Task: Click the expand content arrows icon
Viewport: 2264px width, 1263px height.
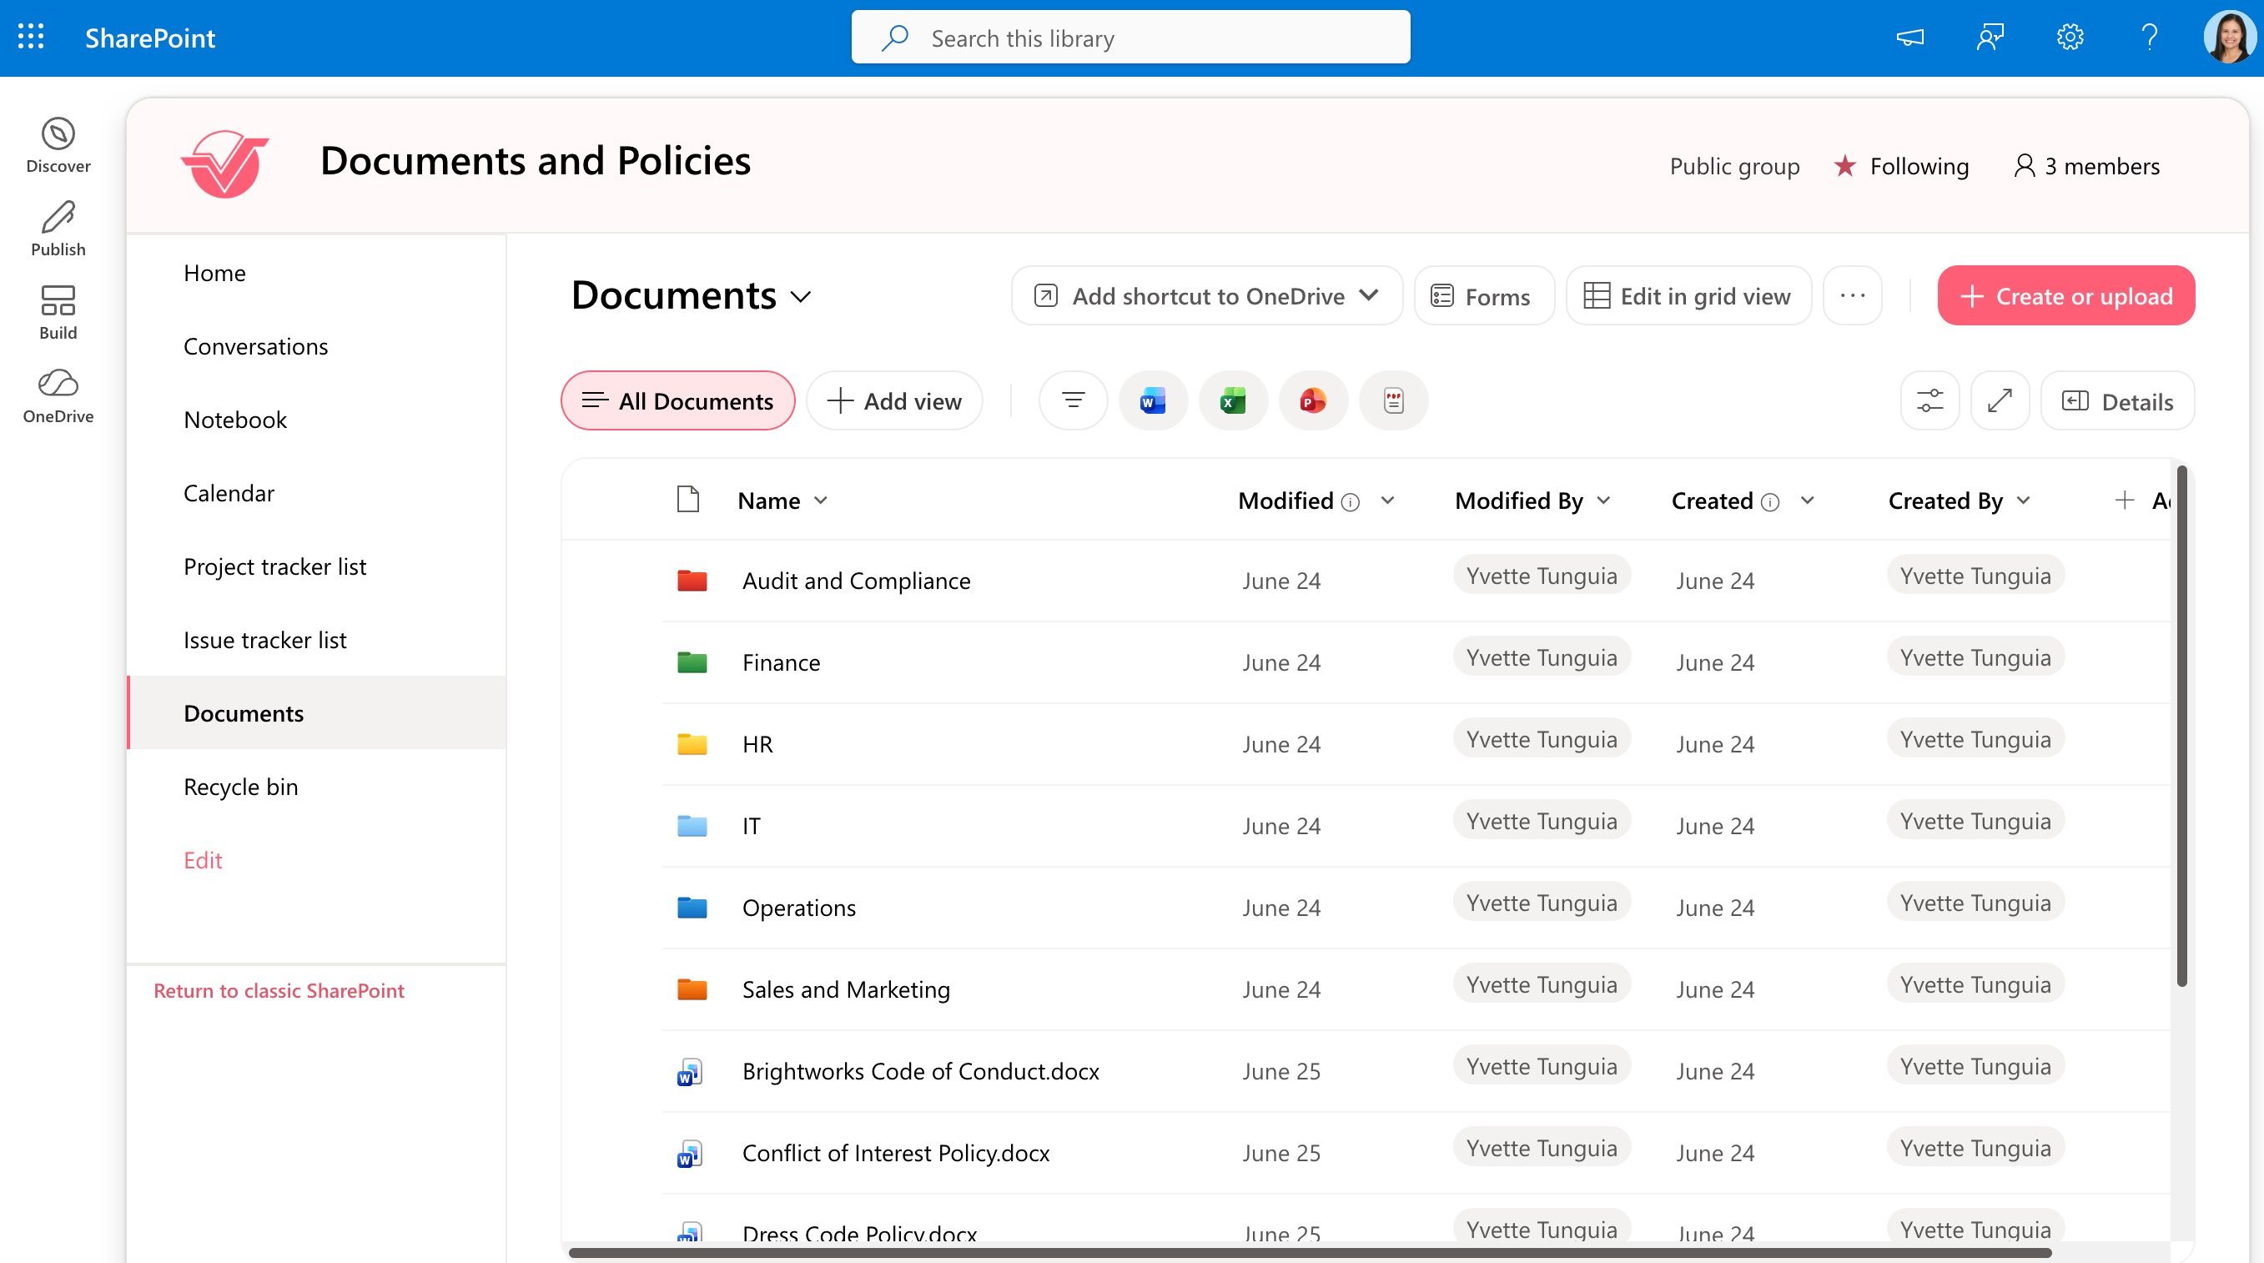Action: point(2000,400)
